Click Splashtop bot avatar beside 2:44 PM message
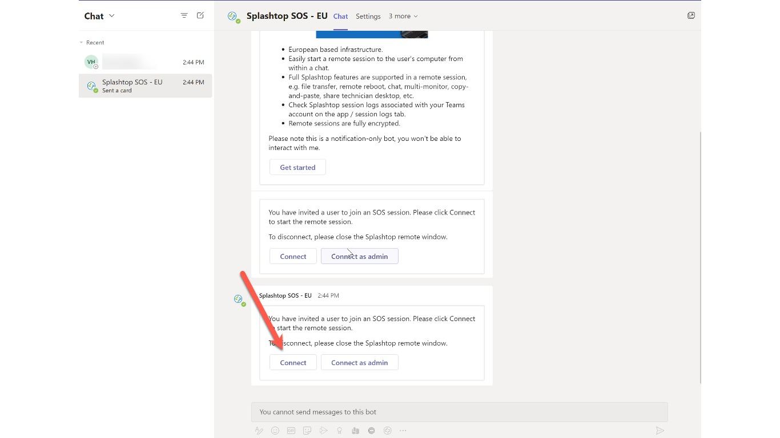This screenshot has height=438, width=780. 239,299
